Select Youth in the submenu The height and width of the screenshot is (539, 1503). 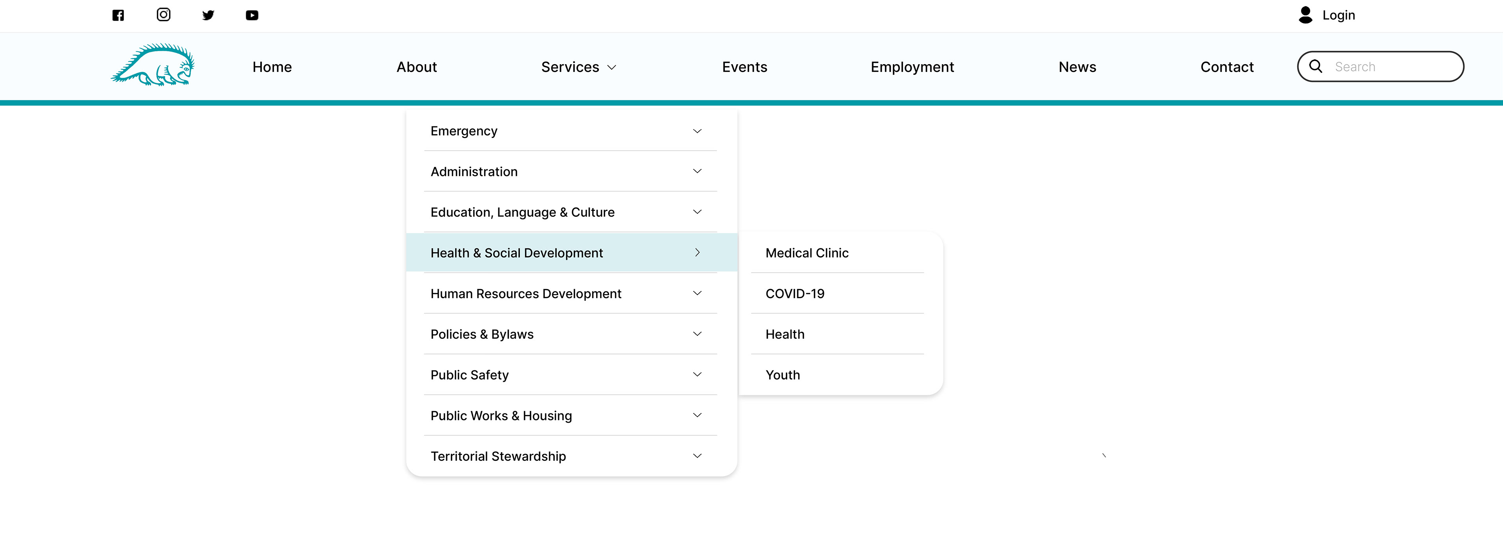[782, 375]
